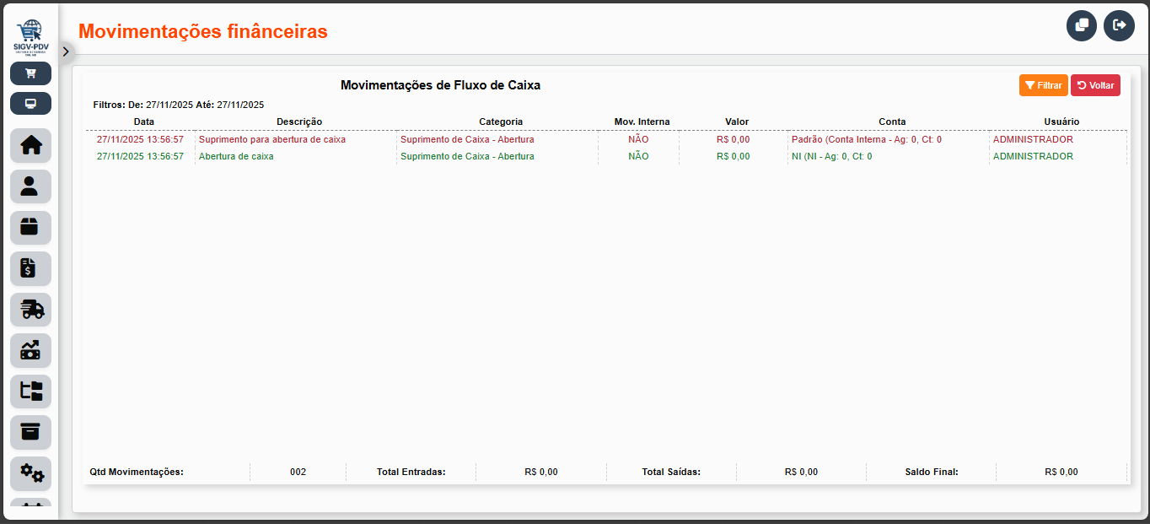The image size is (1150, 524).
Task: Click the SIGV-PDV logo
Action: [30, 37]
